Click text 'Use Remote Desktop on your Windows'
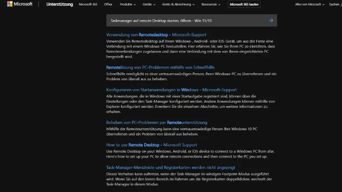This screenshot has width=342, height=192. coord(139,152)
